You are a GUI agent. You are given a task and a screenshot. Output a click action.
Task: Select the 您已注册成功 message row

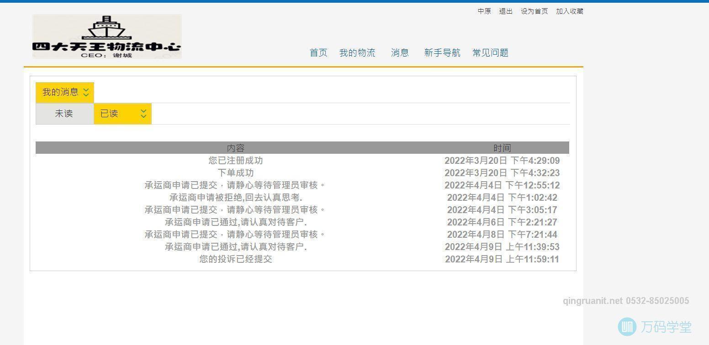pyautogui.click(x=236, y=161)
